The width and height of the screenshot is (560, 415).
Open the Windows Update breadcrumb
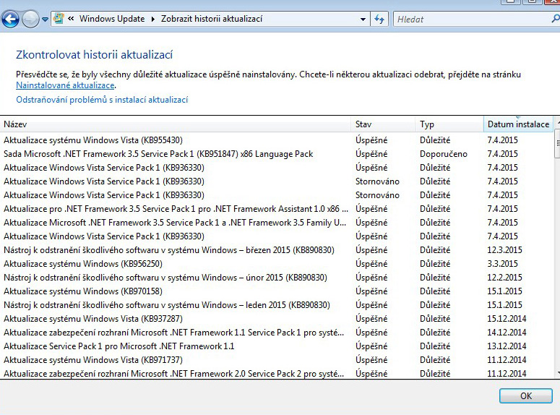click(x=112, y=19)
